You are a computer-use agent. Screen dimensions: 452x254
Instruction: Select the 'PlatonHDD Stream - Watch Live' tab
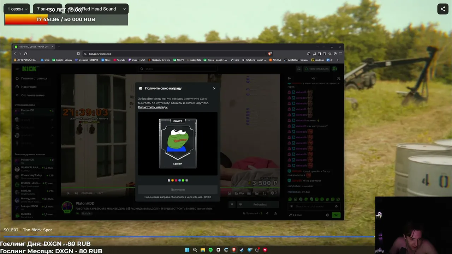34,47
